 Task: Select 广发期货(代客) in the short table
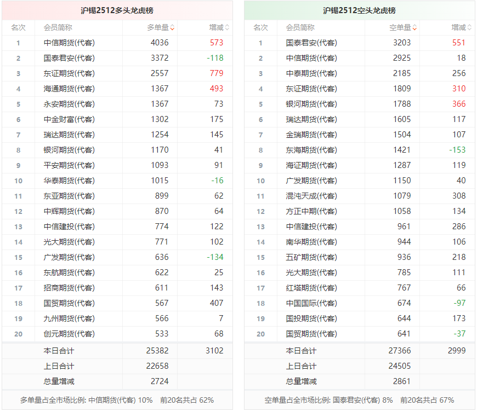311,181
